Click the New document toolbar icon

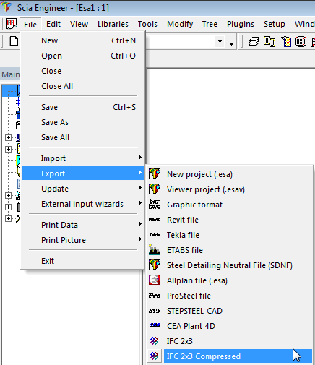14,41
